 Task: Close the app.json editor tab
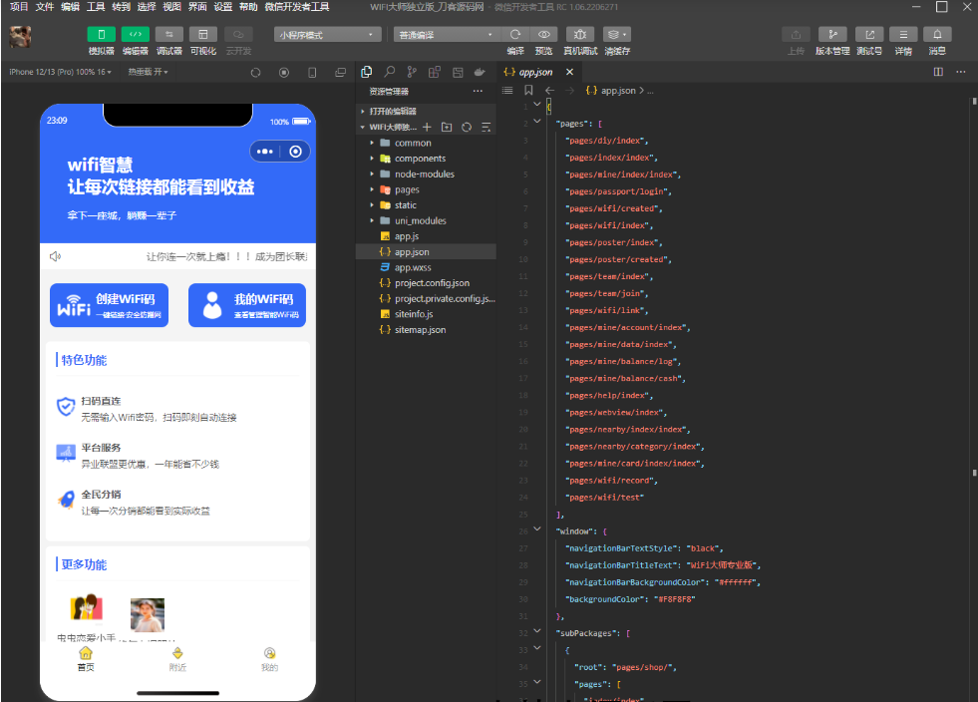tap(569, 72)
